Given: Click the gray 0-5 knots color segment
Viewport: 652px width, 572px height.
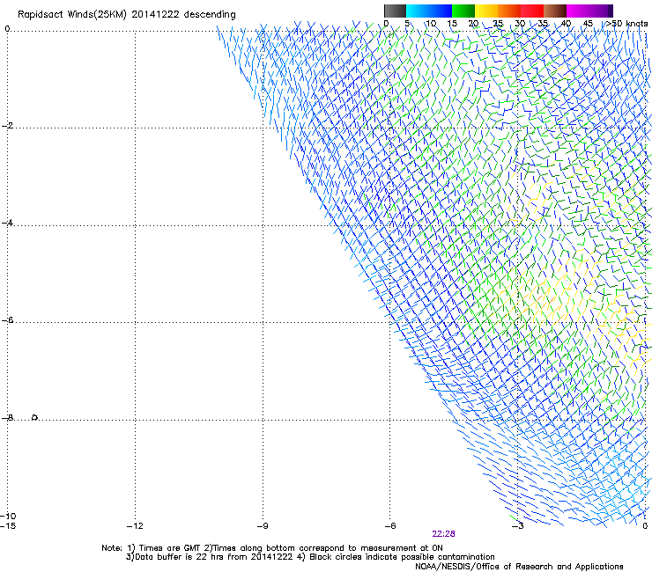Looking at the screenshot, I should [395, 11].
